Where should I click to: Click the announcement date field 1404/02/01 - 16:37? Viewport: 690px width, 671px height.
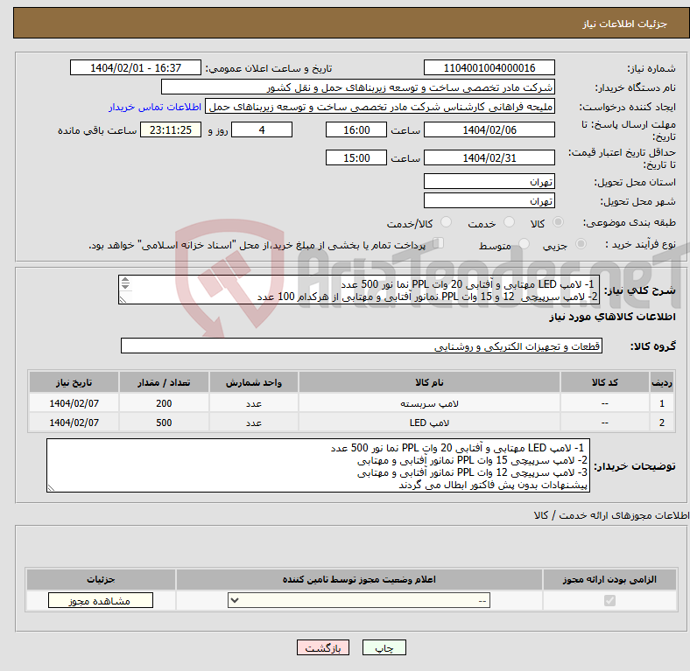click(x=136, y=67)
